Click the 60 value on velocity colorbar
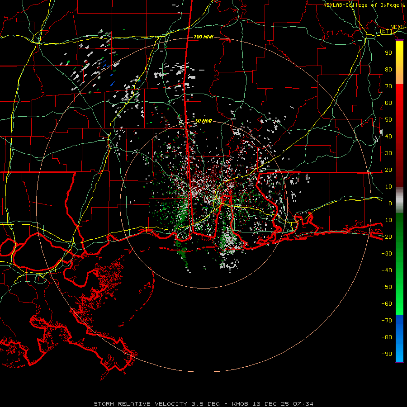The height and width of the screenshot is (407, 407). [388, 103]
